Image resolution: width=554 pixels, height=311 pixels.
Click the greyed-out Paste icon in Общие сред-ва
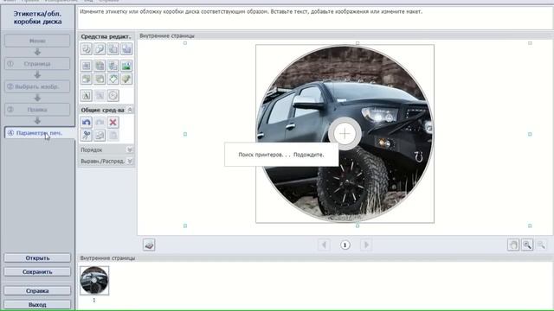point(113,136)
